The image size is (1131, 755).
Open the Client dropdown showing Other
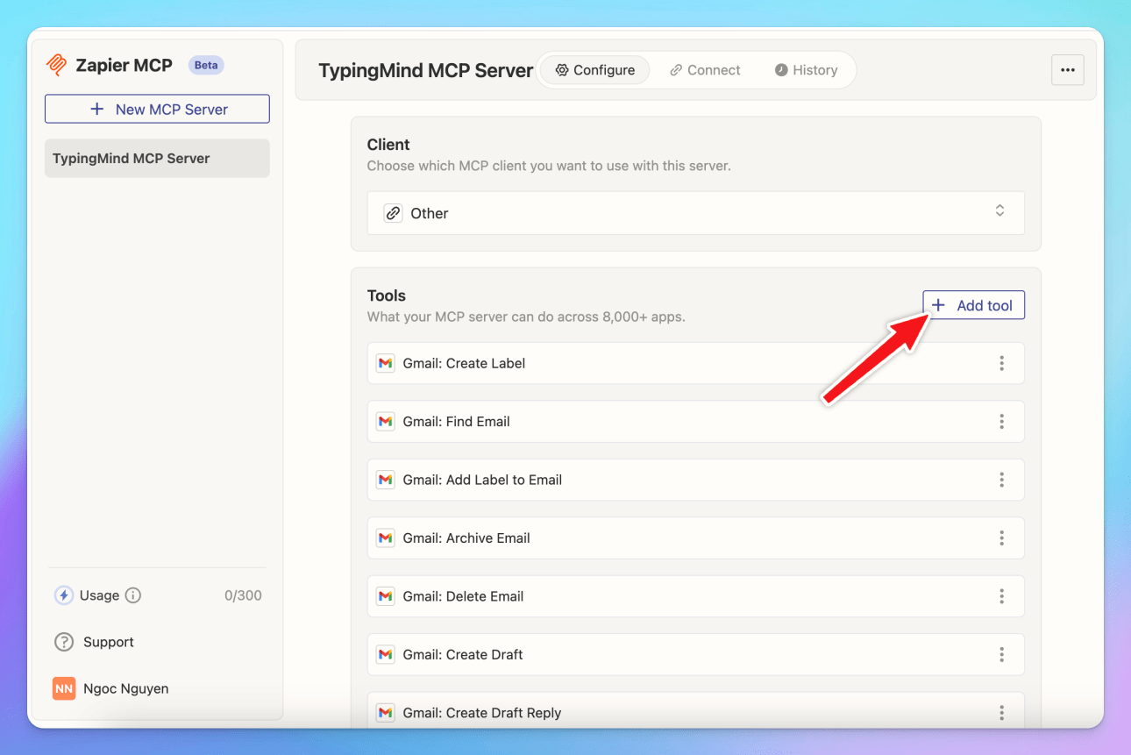pyautogui.click(x=695, y=213)
